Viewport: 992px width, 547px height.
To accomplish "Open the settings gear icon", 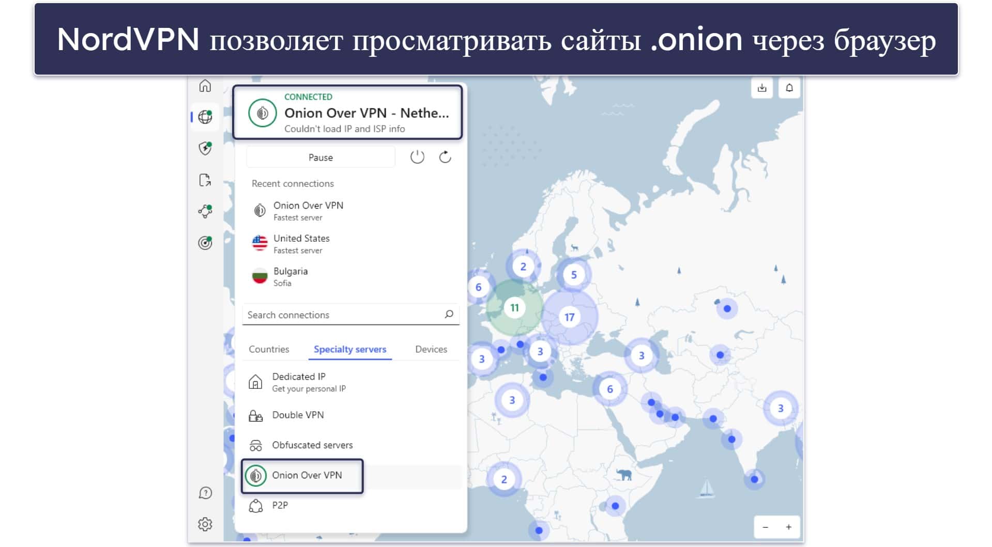I will pyautogui.click(x=205, y=524).
